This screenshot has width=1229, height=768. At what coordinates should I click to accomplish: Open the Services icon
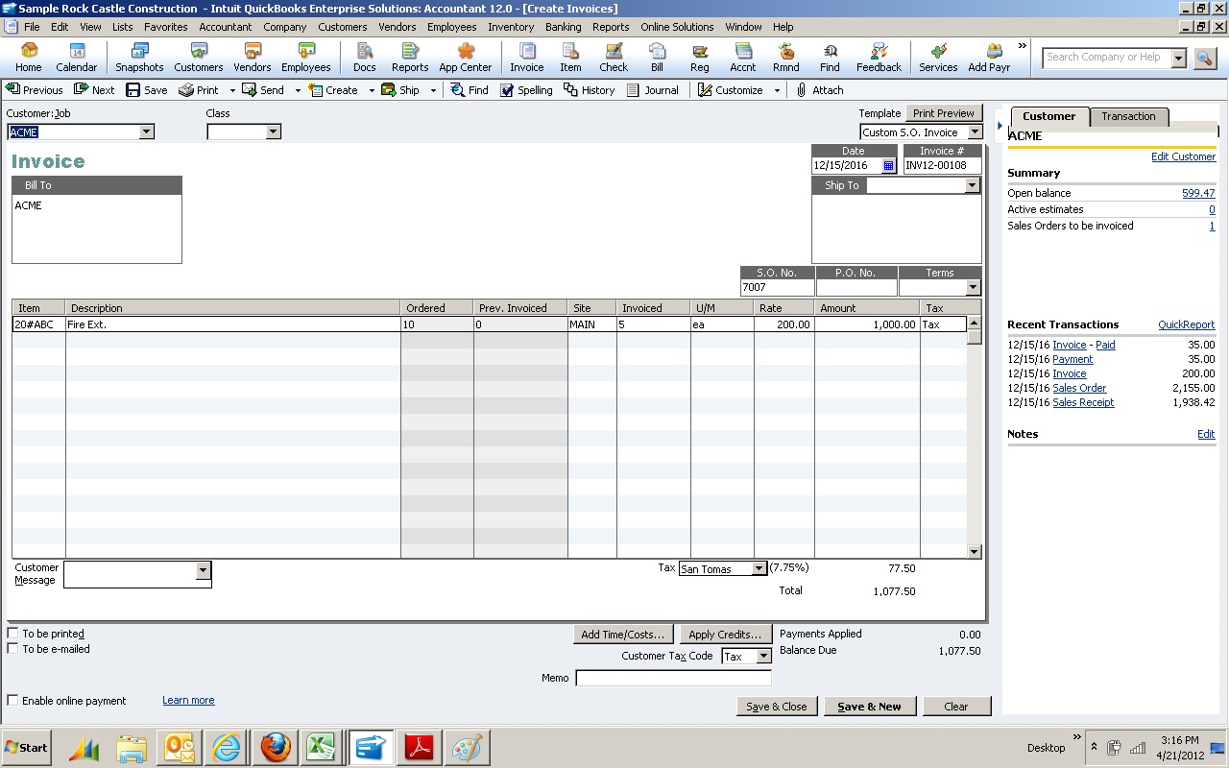pyautogui.click(x=938, y=58)
